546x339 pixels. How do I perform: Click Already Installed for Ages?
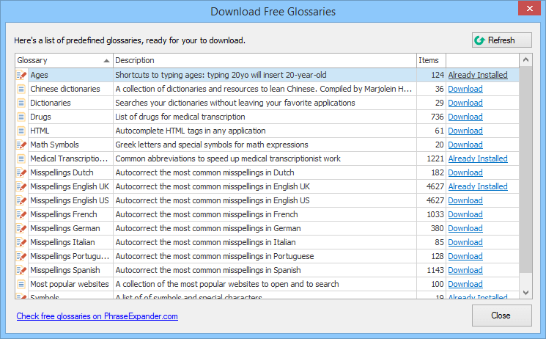pyautogui.click(x=478, y=75)
